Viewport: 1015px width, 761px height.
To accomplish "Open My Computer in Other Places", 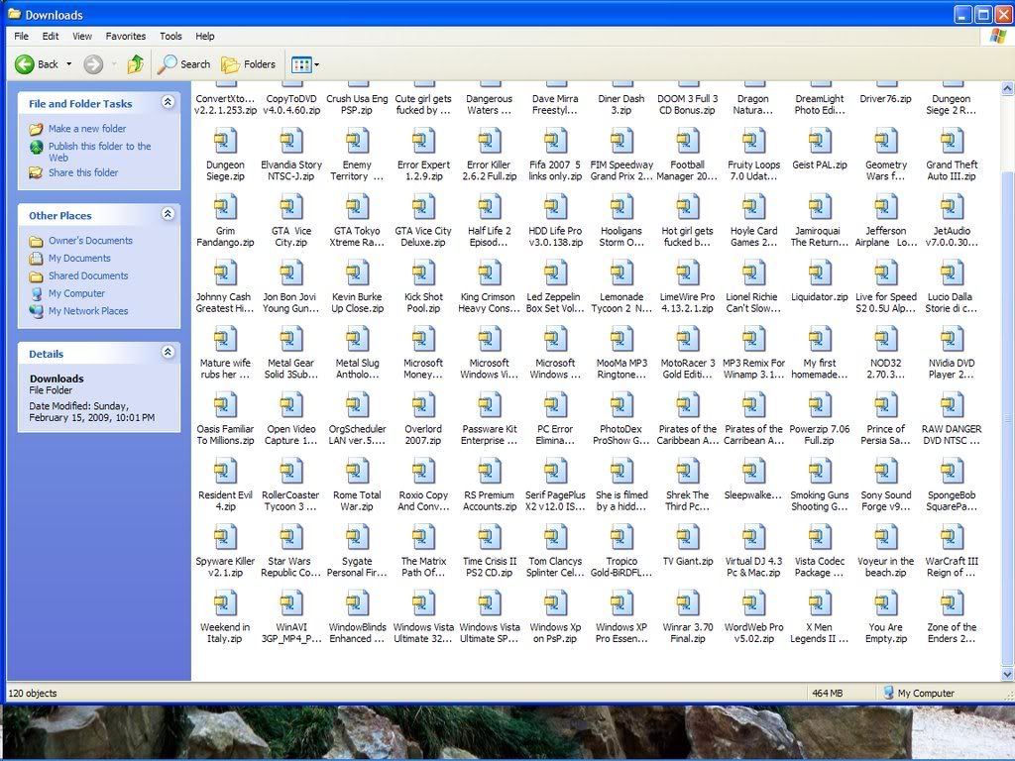I will pyautogui.click(x=76, y=293).
